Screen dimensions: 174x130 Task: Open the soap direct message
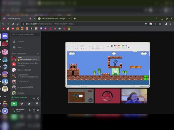tap(26, 58)
